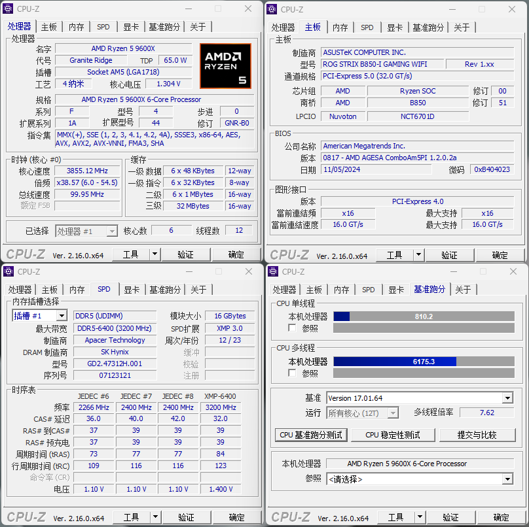Click 工具 button in processor window
Viewport: 529px width, 527px height.
pyautogui.click(x=131, y=254)
